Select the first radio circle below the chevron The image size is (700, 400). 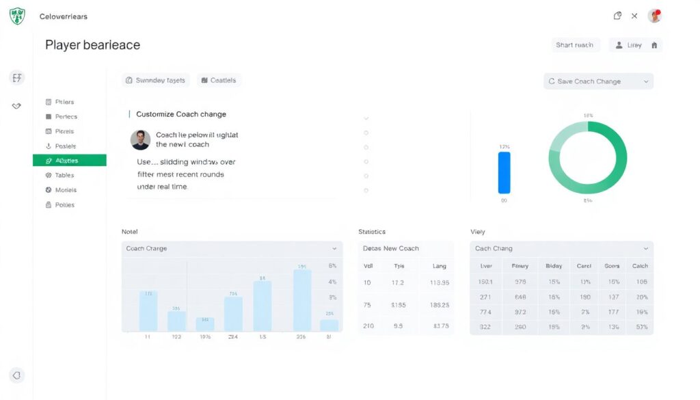pos(366,133)
